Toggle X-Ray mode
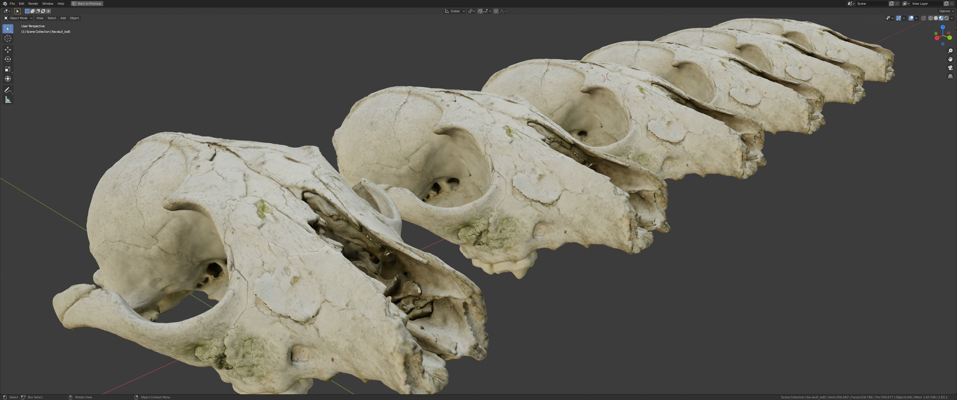 click(924, 18)
